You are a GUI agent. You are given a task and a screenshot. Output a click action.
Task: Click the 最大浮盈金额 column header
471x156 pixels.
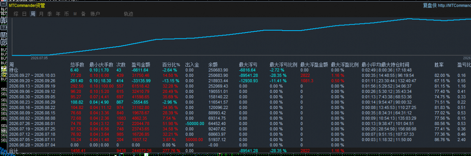[314, 65]
